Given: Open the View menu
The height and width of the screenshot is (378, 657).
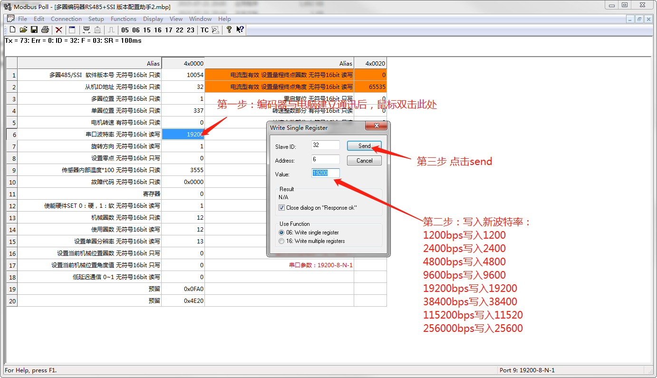Looking at the screenshot, I should 176,19.
